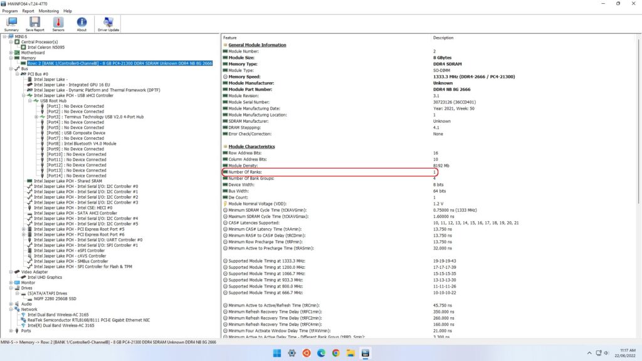Image resolution: width=642 pixels, height=361 pixels.
Task: Open File Explorer from the taskbar
Action: pyautogui.click(x=350, y=353)
